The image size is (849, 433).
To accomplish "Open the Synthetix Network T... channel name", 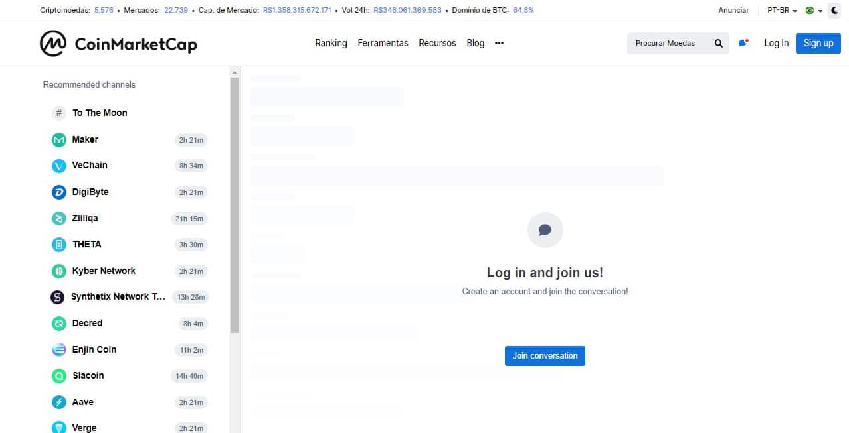I will point(118,296).
